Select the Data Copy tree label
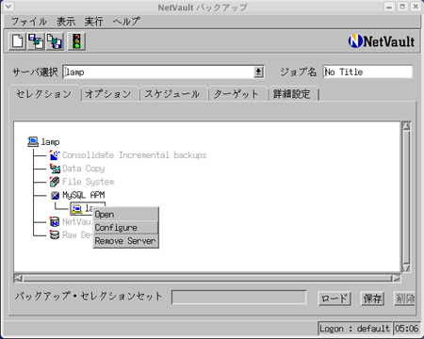Viewport: 424px width, 339px height. click(84, 169)
